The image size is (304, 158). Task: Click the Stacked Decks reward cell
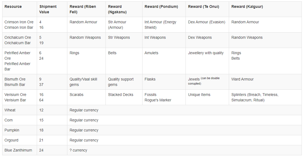(x=124, y=97)
